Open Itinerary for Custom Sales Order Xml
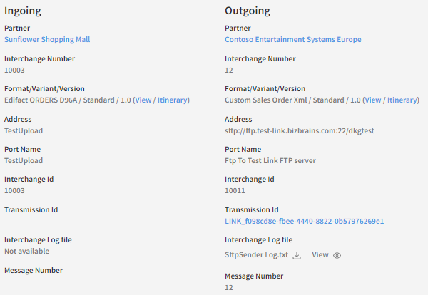Viewport: 428px width, 295px height. click(402, 100)
